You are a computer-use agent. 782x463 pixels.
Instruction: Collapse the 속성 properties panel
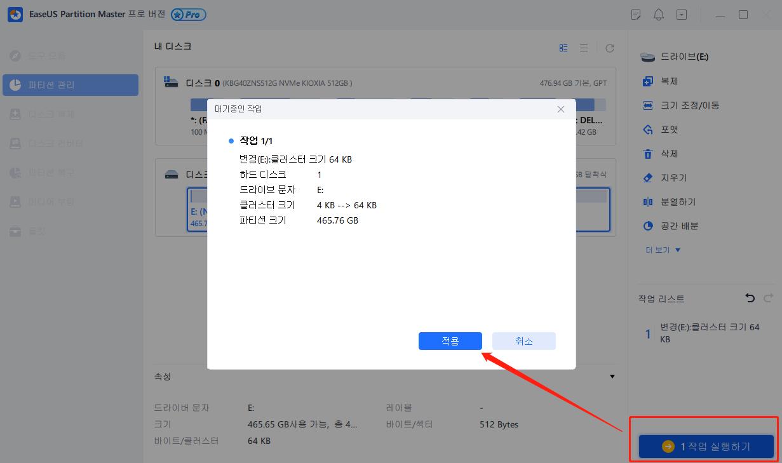[x=612, y=376]
